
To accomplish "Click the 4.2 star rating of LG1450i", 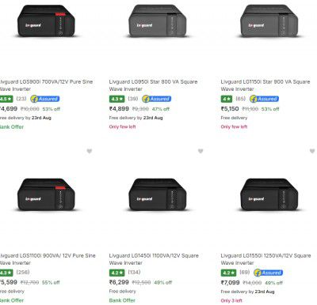I will [116, 273].
